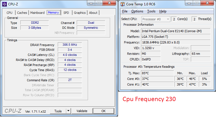Image resolution: width=216 pixels, height=118 pixels.
Task: Click the CPUID value 0x6FD
Action: pyautogui.click(x=151, y=59)
